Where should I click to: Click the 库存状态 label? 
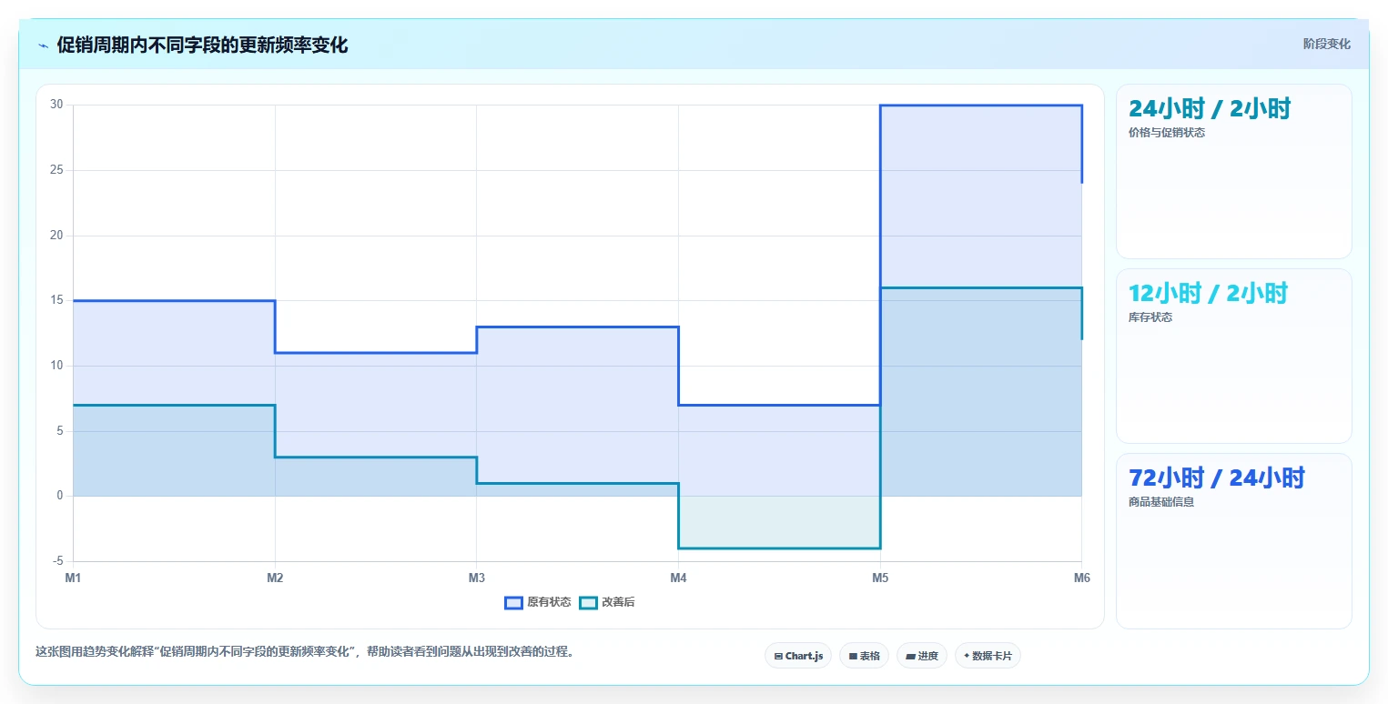pos(1150,317)
